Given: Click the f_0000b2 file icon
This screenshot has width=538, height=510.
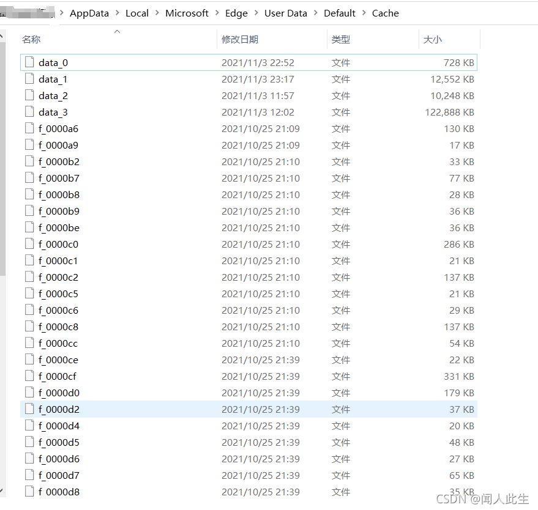Looking at the screenshot, I should point(29,161).
